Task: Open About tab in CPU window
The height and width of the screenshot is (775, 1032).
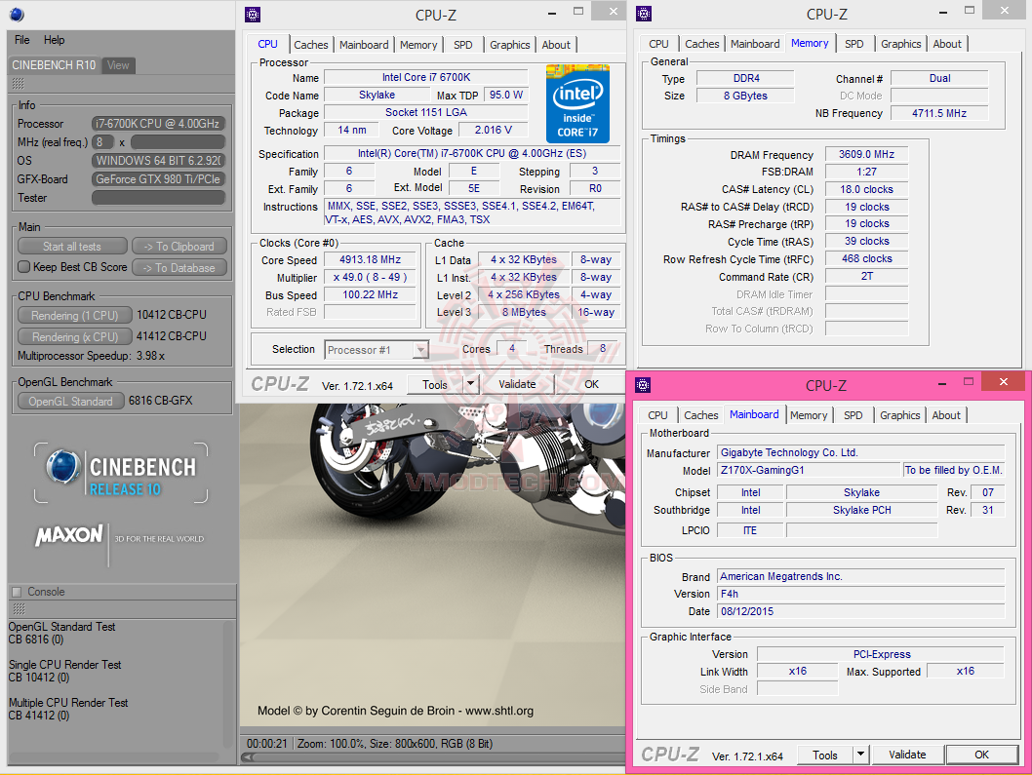Action: 556,45
